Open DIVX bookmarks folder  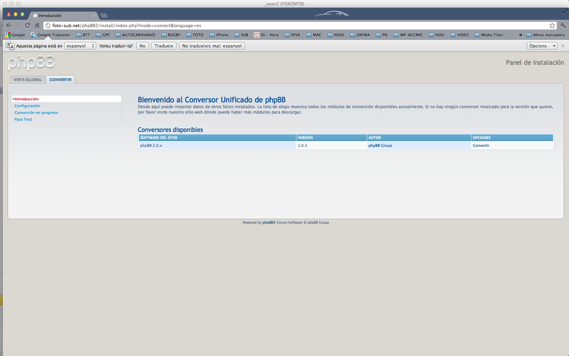(293, 35)
